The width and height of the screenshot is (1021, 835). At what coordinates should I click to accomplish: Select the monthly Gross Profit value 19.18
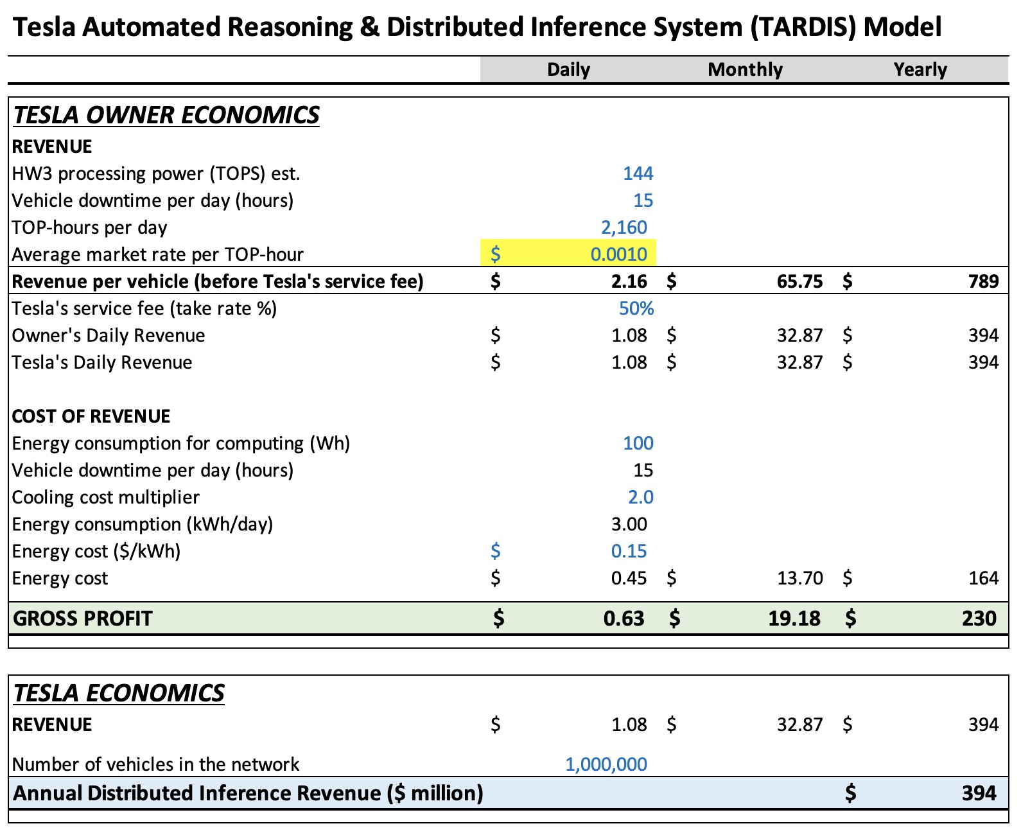click(794, 618)
